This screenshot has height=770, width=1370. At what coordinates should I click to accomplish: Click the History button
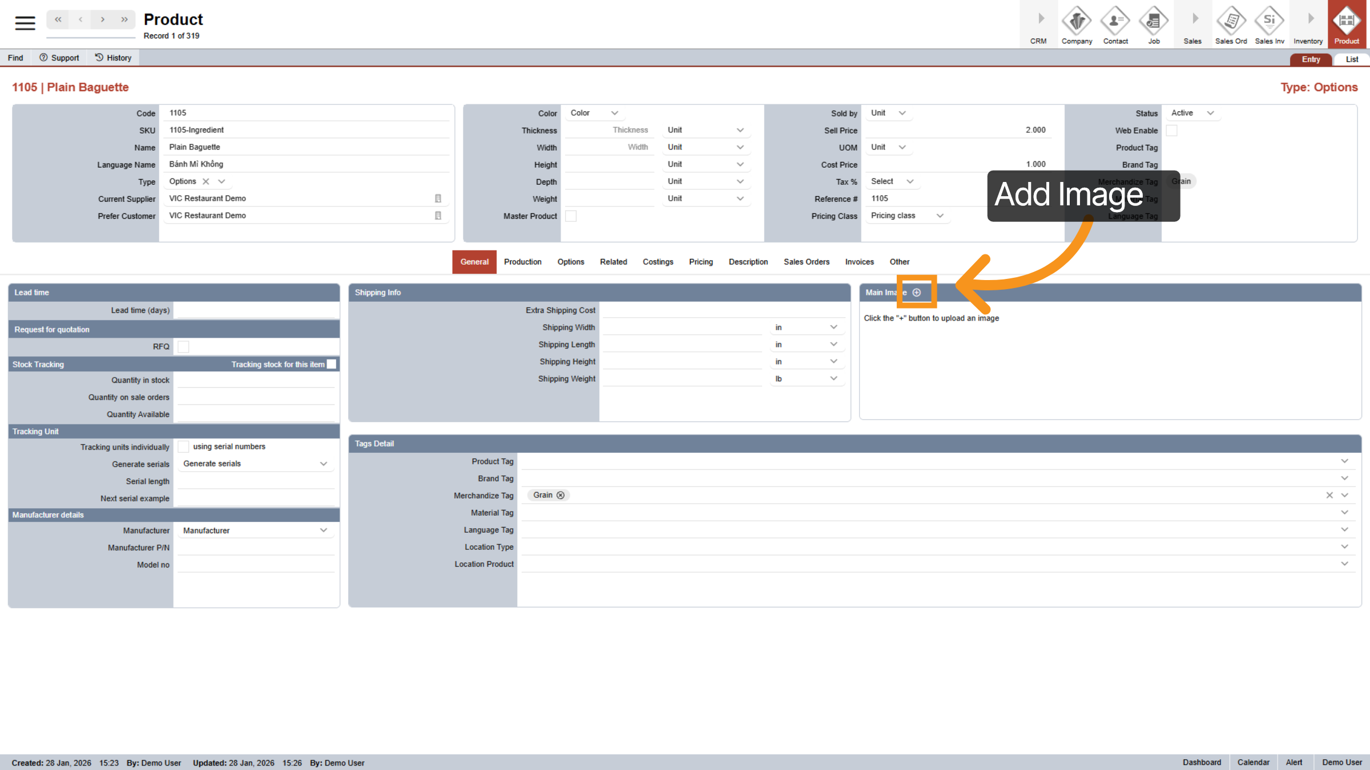click(x=112, y=57)
